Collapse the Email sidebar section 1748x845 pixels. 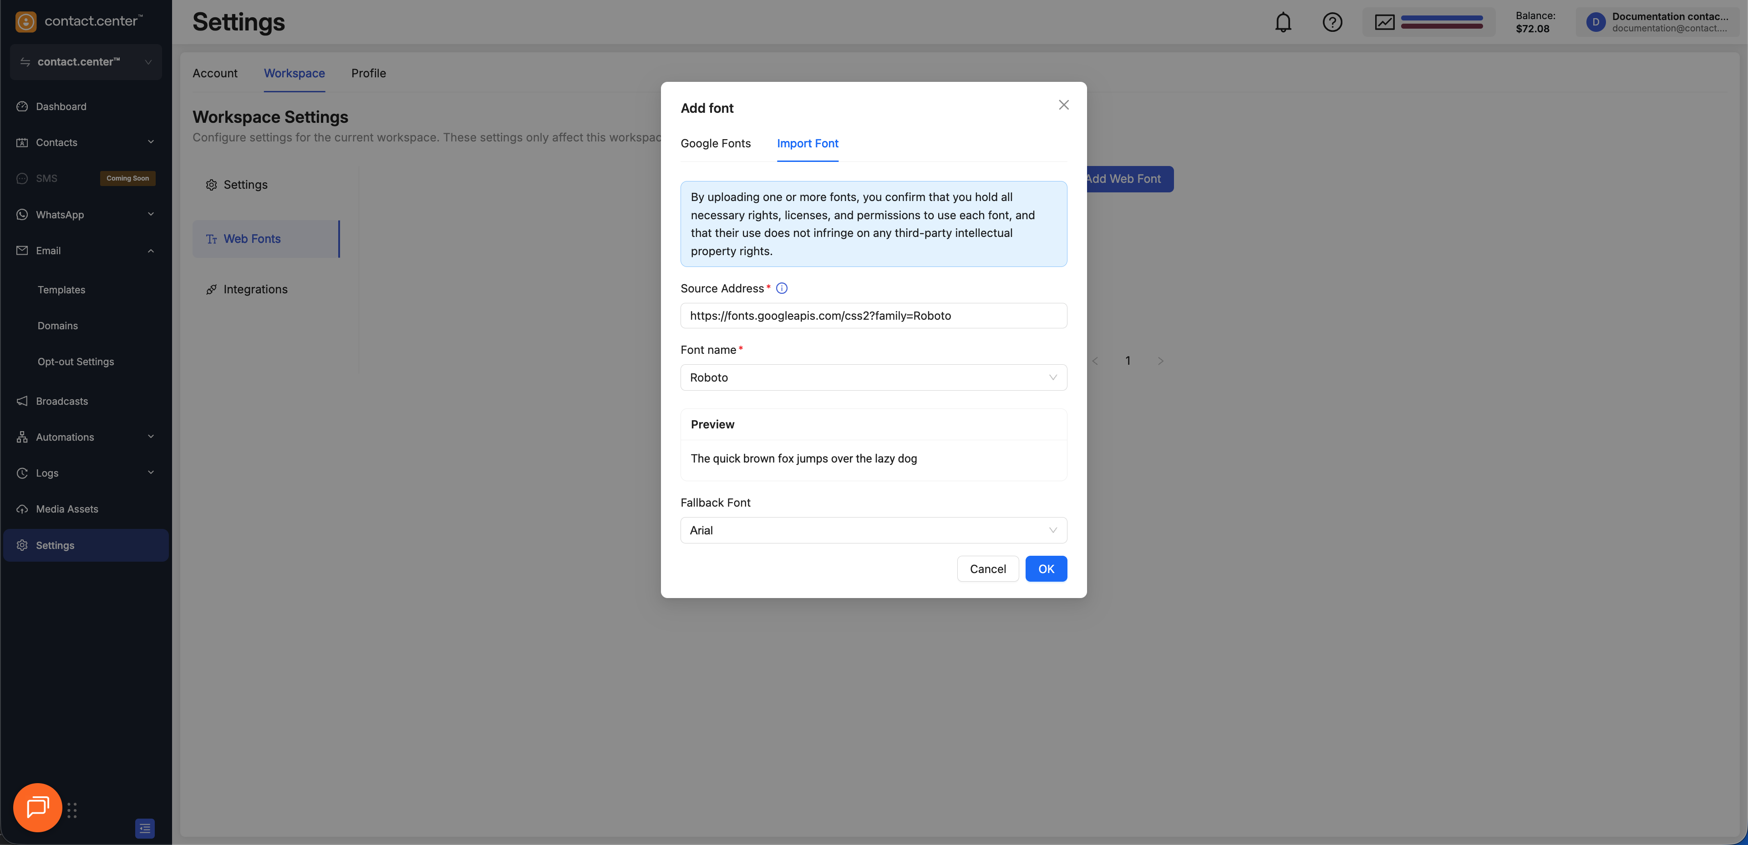(151, 251)
